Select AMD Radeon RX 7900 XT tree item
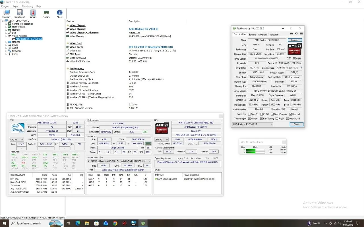364x227 pixels. click(x=29, y=39)
